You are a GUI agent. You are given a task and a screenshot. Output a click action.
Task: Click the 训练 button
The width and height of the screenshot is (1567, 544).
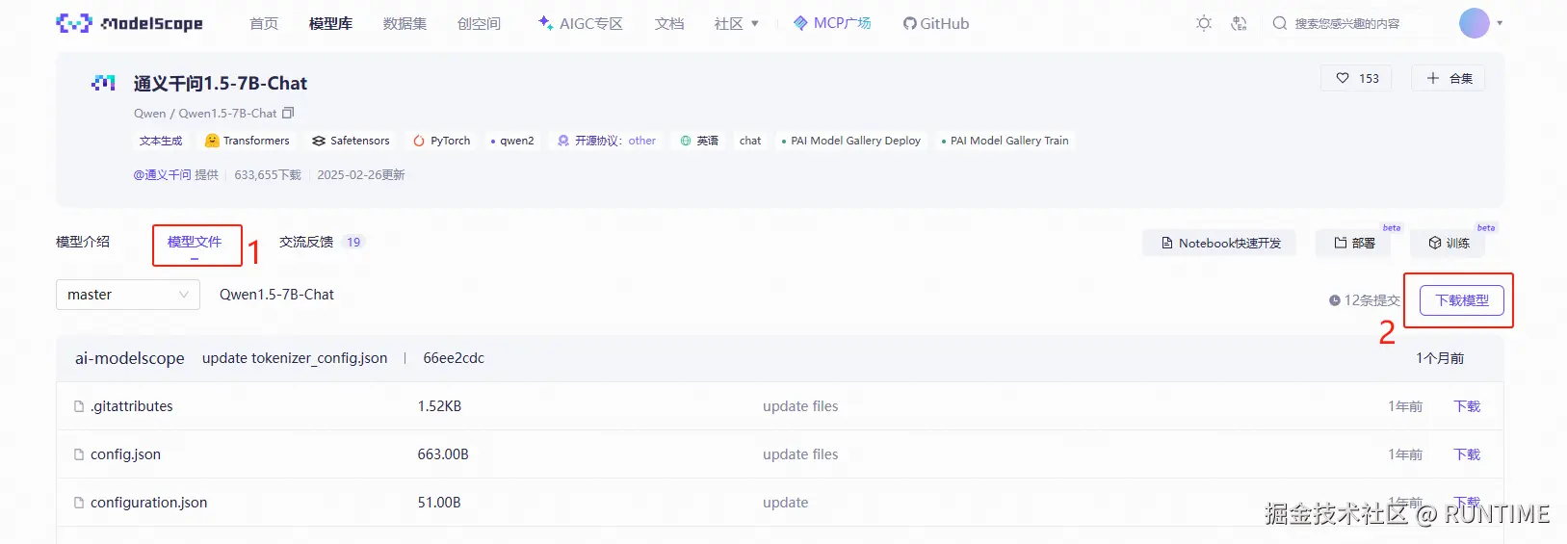[1449, 243]
